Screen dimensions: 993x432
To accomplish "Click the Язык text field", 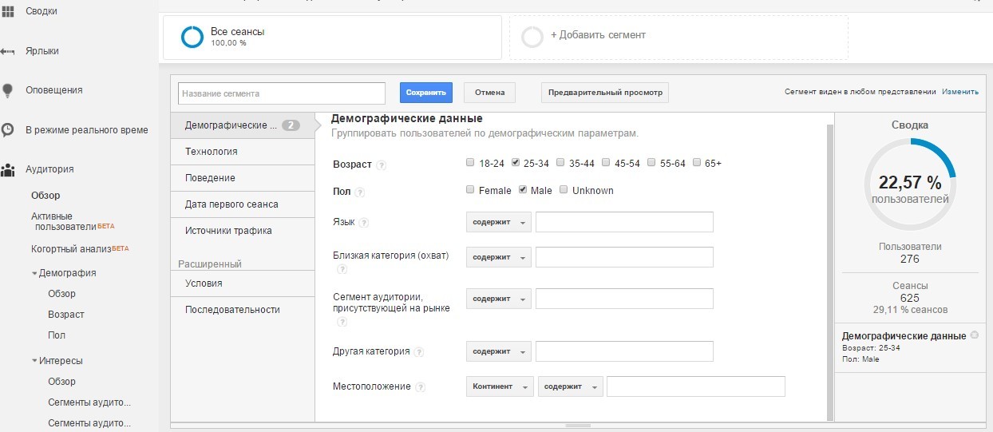I will coord(624,222).
